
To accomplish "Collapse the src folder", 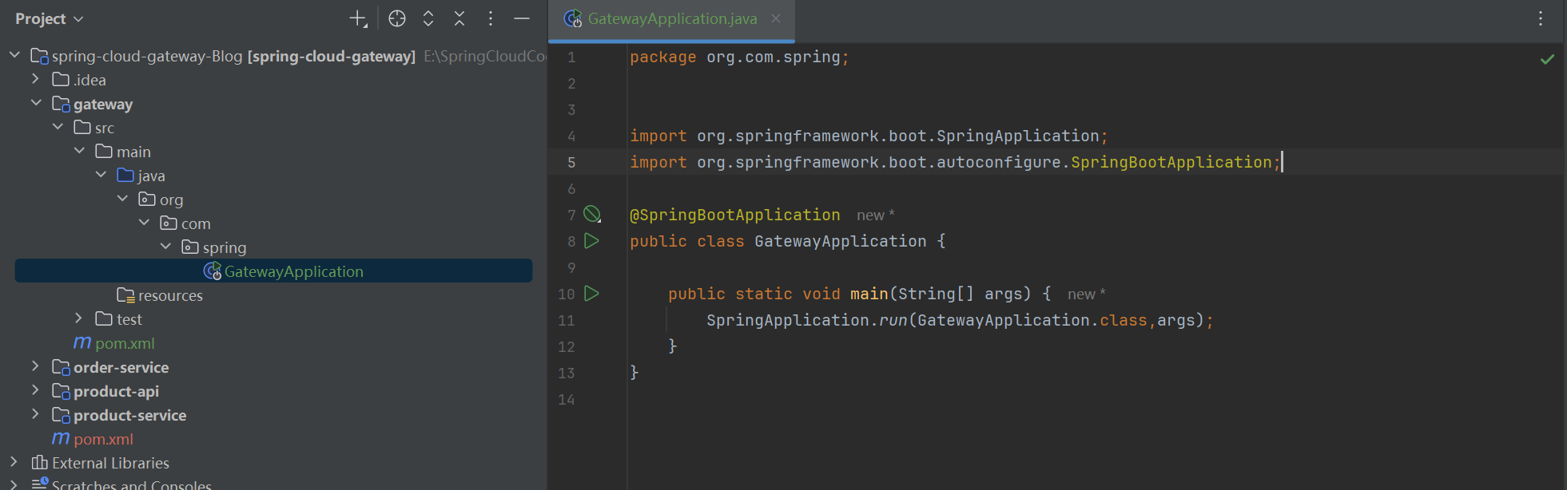I will pos(58,127).
